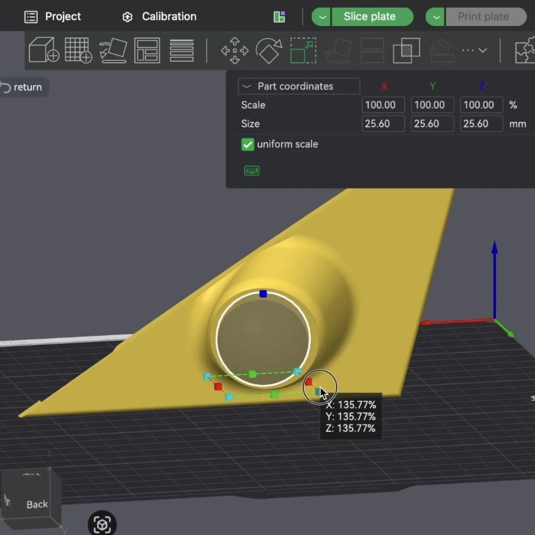Image resolution: width=535 pixels, height=535 pixels.
Task: Click the Arrange all objects icon
Action: coord(147,50)
